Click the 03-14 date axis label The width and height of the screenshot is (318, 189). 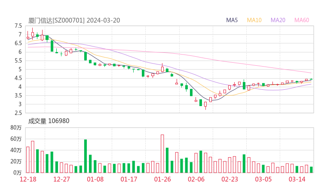click(x=297, y=179)
